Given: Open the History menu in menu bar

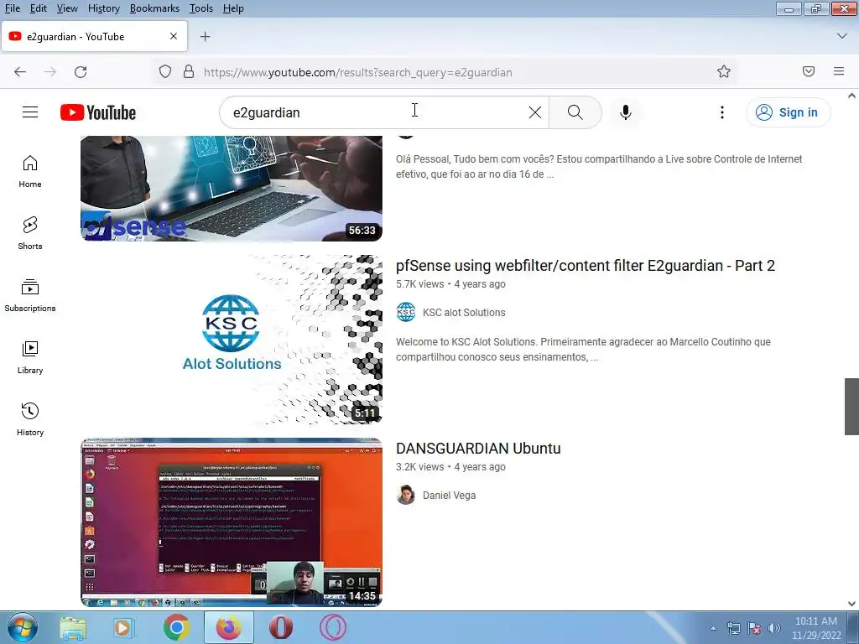Looking at the screenshot, I should 103,8.
